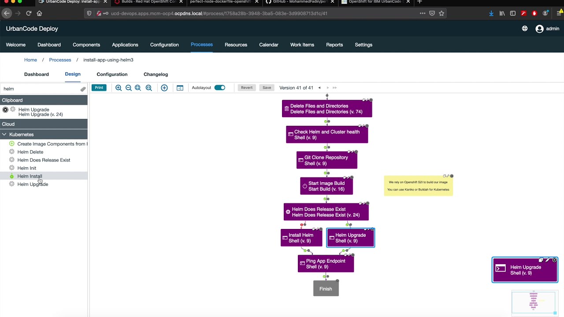Click the Cloud section header
Viewport: 564px width, 317px height.
point(44,124)
